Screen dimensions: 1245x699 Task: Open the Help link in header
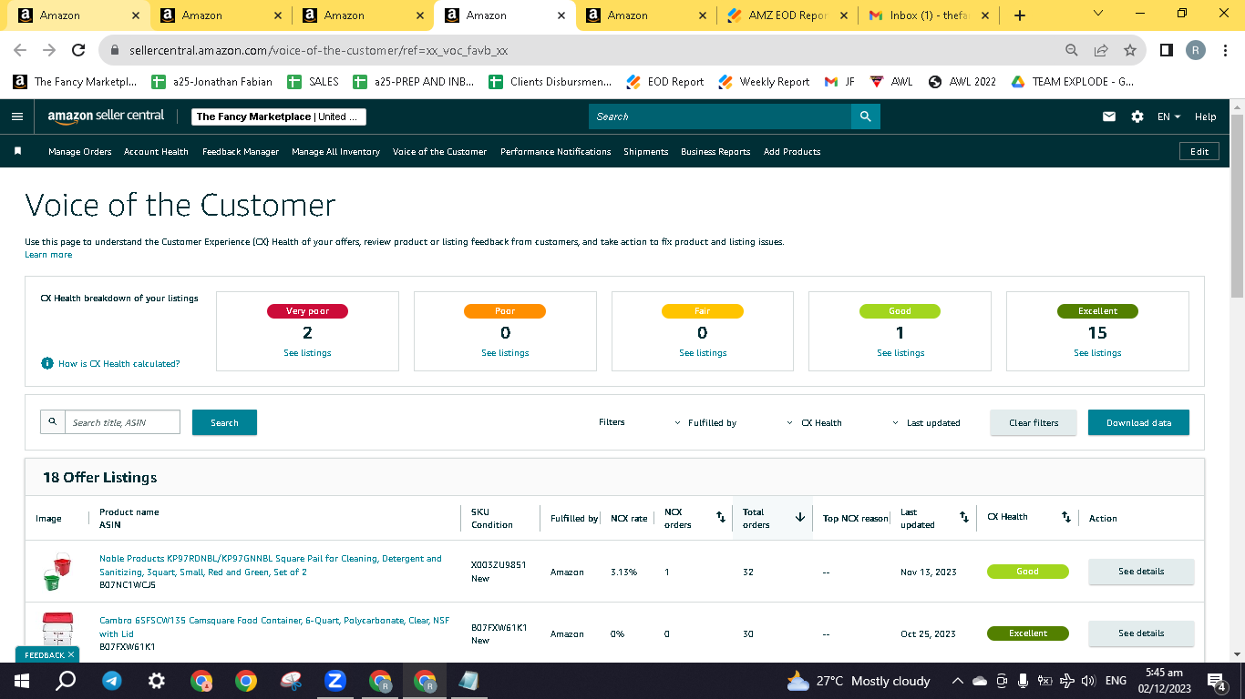pyautogui.click(x=1205, y=116)
